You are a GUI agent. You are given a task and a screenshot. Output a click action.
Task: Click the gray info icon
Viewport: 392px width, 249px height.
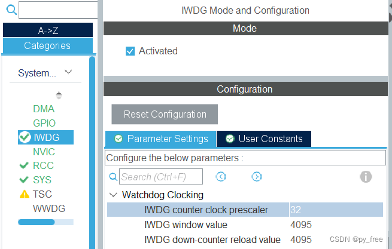point(366,177)
